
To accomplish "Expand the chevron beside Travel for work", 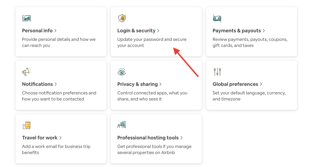I will (x=61, y=138).
